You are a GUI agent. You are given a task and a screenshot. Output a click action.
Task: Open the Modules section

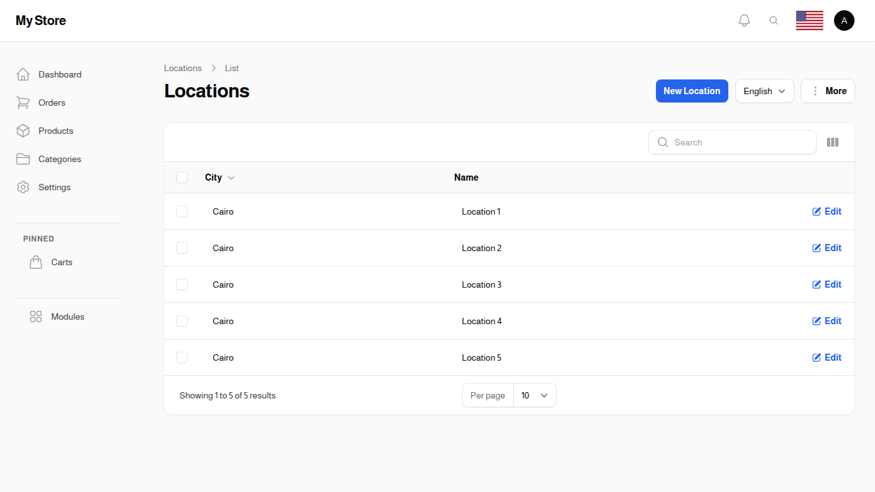click(67, 316)
